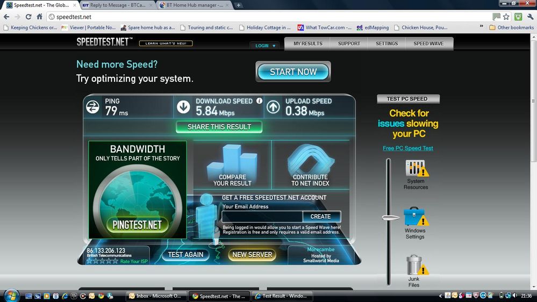Click CREATE account button
The width and height of the screenshot is (537, 302).
[x=321, y=217]
